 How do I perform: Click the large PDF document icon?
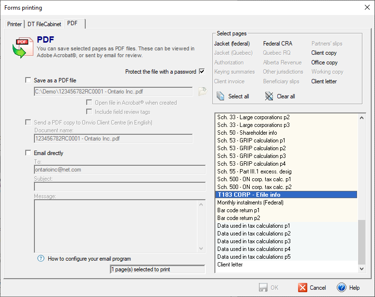pos(21,47)
